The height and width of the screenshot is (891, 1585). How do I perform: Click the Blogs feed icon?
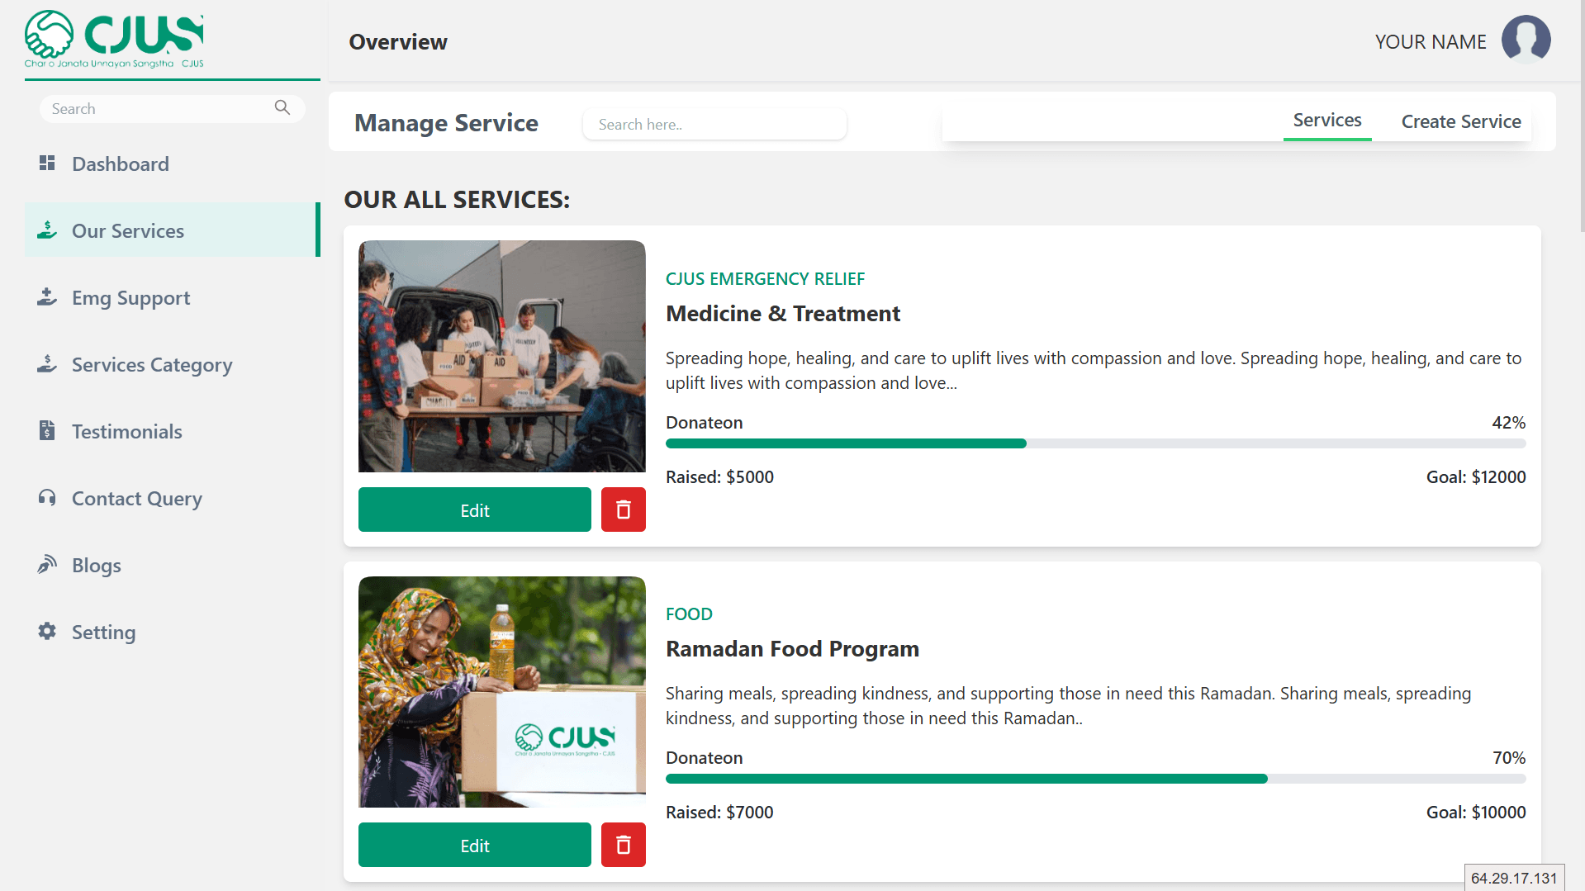(47, 565)
